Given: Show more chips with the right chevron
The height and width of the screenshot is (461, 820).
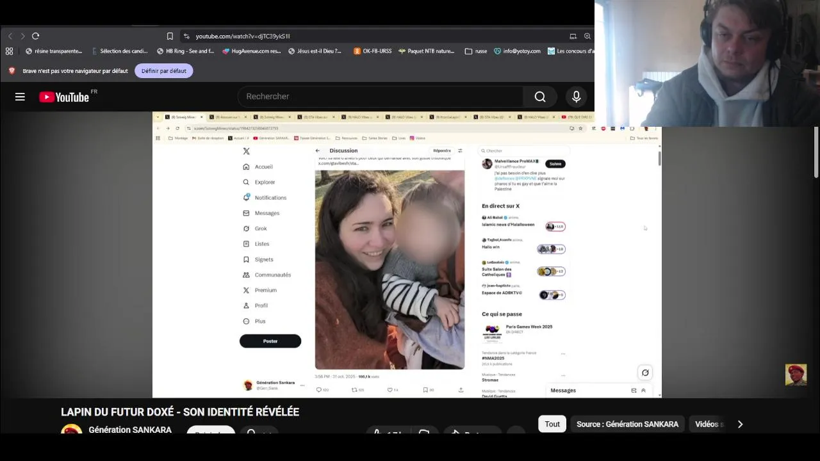Looking at the screenshot, I should [740, 424].
